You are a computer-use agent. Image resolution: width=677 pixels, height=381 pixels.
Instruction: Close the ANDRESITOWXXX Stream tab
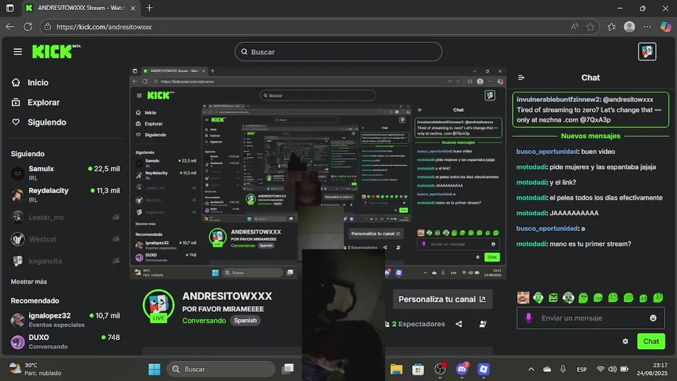click(133, 8)
